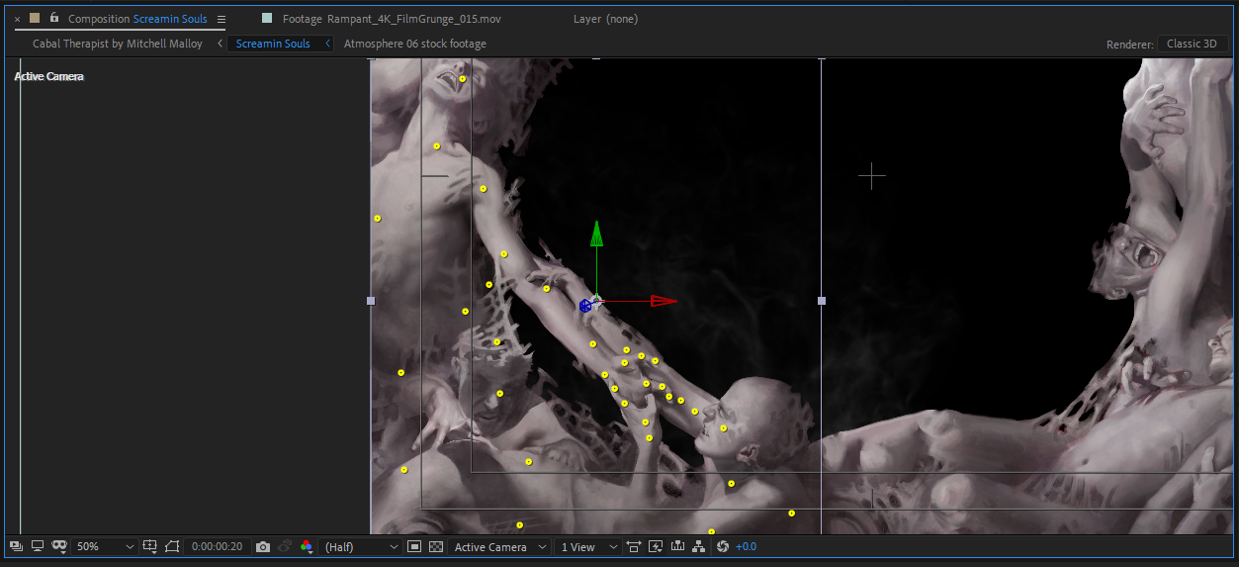
Task: Open the 1 View layout dropdown
Action: coord(587,546)
